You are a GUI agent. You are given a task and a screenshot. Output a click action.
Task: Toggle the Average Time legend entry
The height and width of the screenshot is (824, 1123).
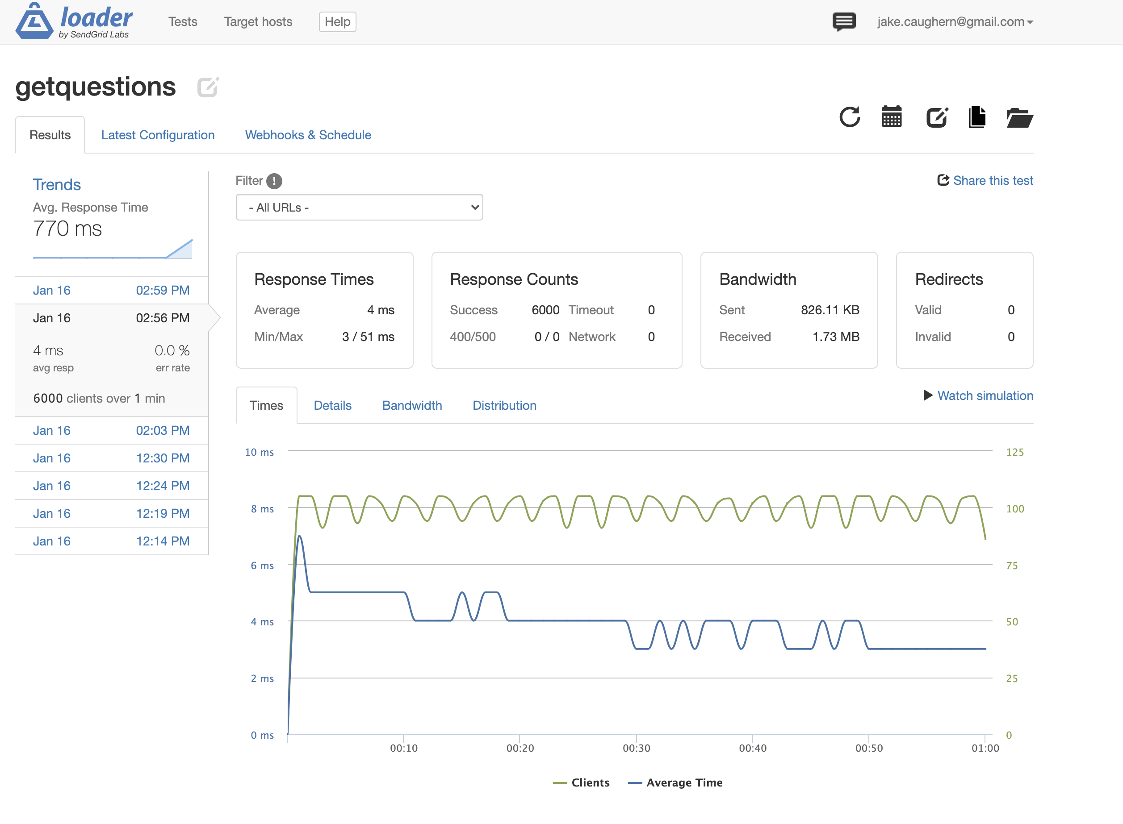(x=675, y=782)
